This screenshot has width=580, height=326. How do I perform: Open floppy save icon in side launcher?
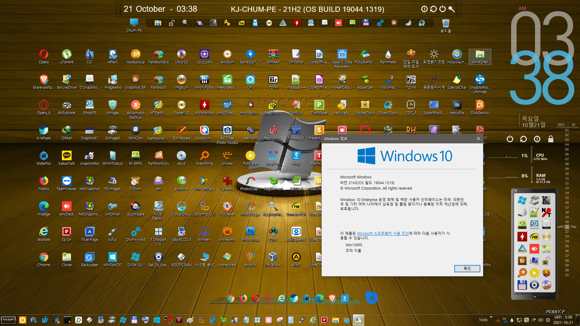tap(522, 285)
